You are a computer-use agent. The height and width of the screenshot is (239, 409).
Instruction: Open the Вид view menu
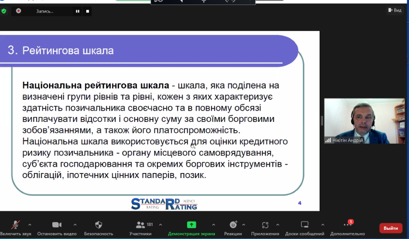(394, 10)
